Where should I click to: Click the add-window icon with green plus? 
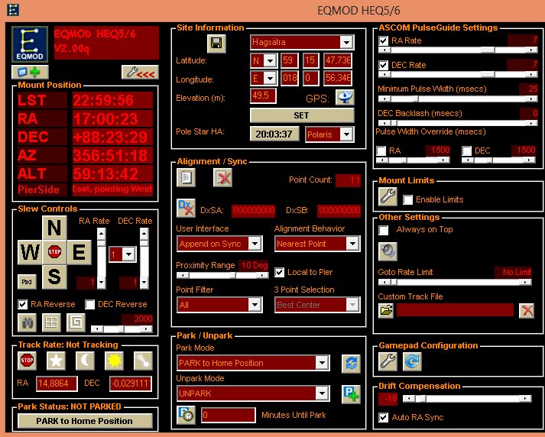coord(30,73)
